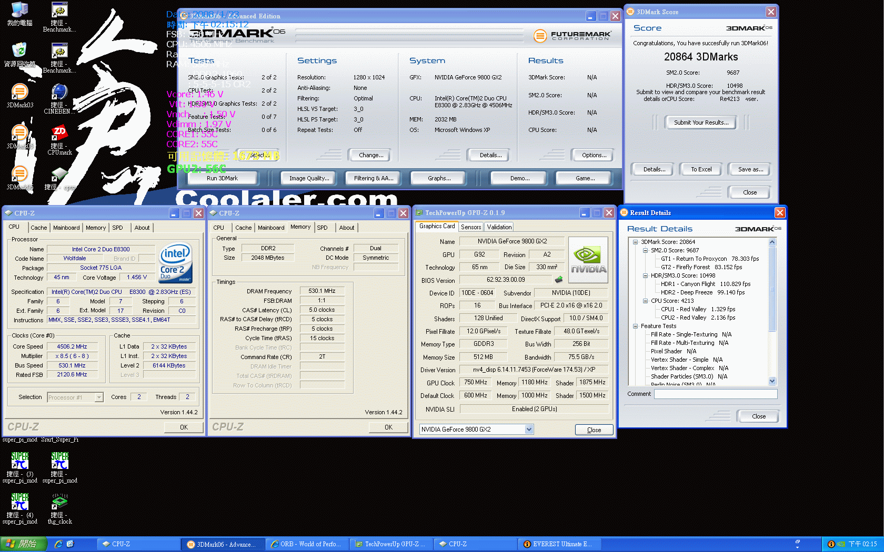This screenshot has width=884, height=552.
Task: Select GT1 - Return To Proxycon row
Action: tap(710, 259)
